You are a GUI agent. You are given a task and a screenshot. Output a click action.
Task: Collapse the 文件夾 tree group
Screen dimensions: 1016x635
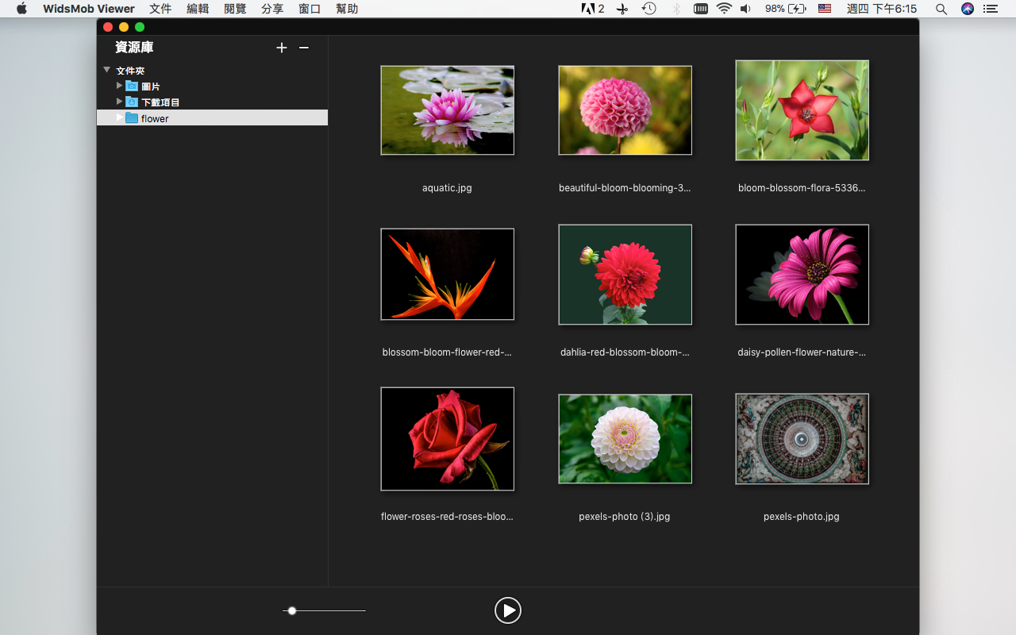coord(107,70)
